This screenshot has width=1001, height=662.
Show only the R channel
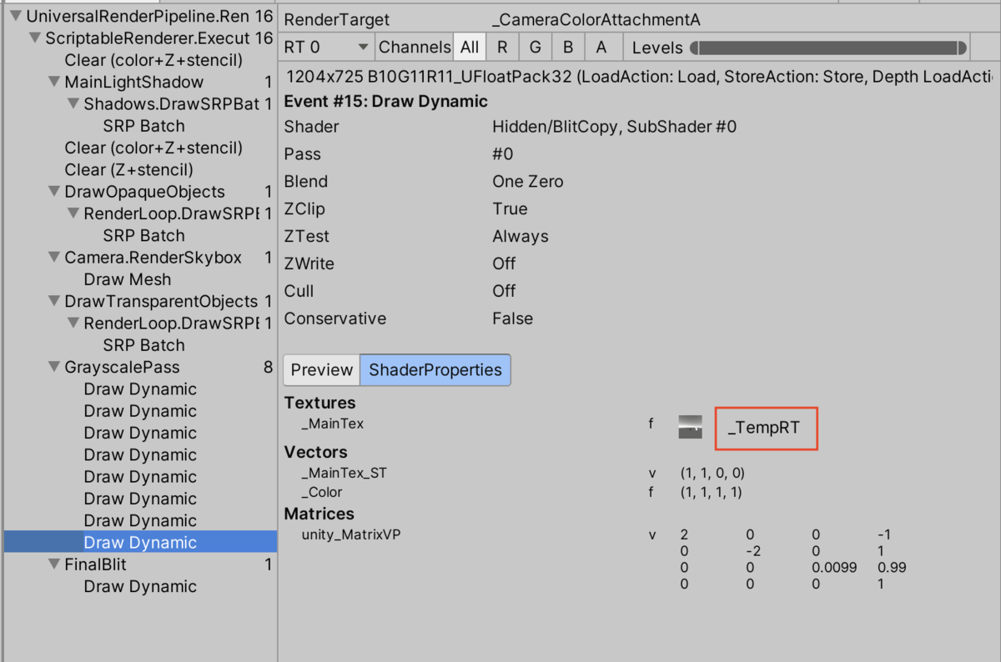point(502,48)
